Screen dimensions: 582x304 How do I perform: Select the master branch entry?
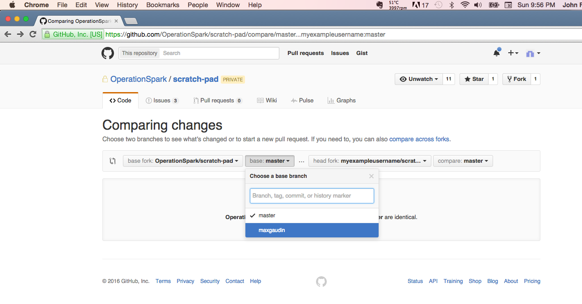[x=312, y=215]
